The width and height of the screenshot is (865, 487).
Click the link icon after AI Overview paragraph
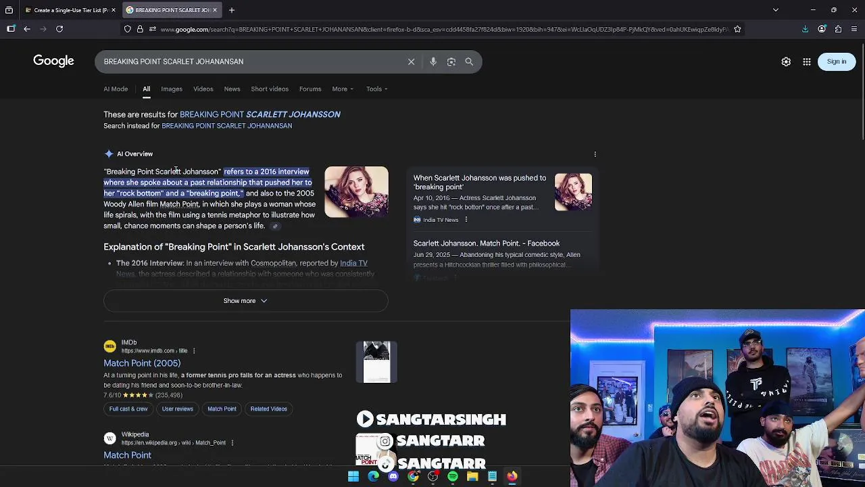click(x=275, y=226)
